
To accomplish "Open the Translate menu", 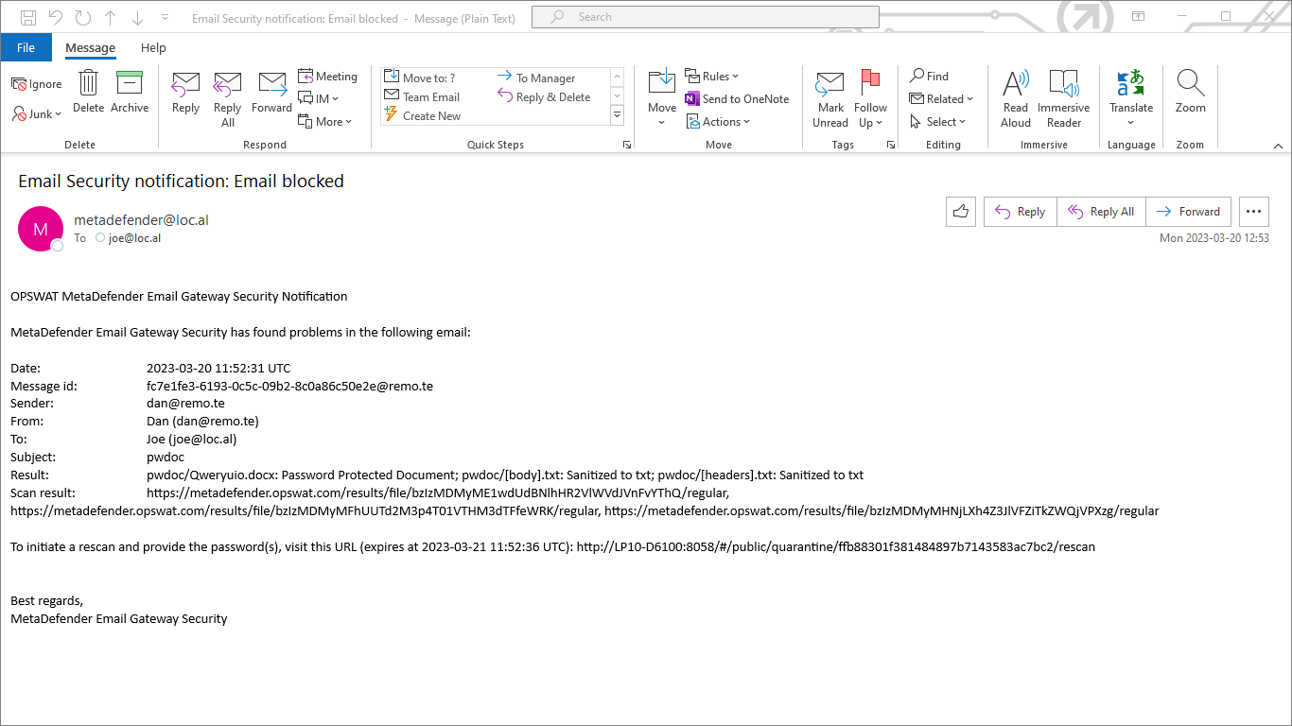I will [x=1131, y=99].
